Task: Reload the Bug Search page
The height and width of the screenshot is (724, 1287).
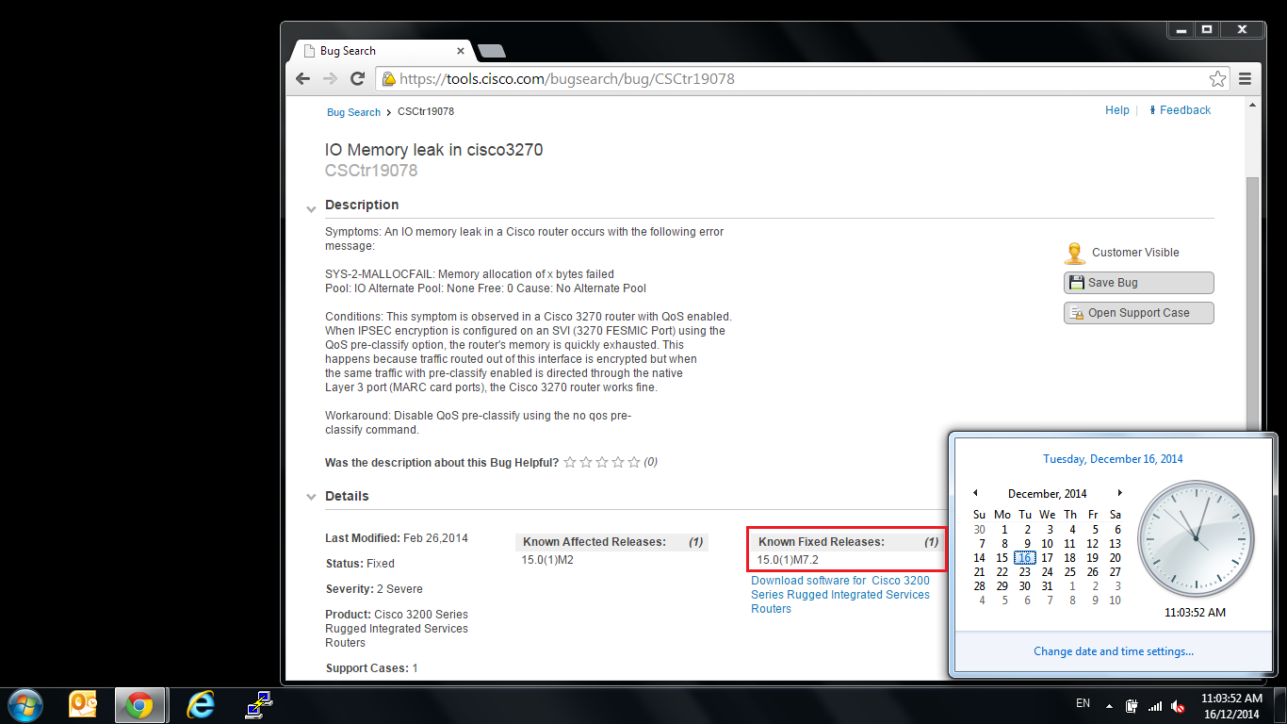Action: (x=356, y=79)
